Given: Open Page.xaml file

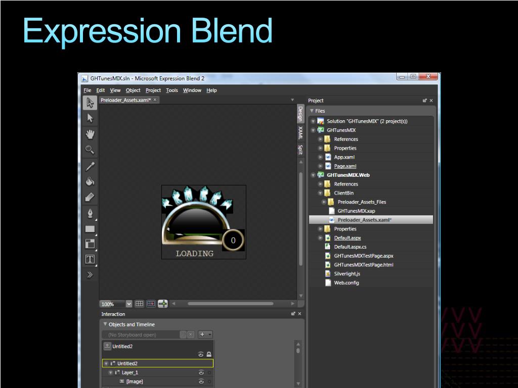Looking at the screenshot, I should [345, 166].
